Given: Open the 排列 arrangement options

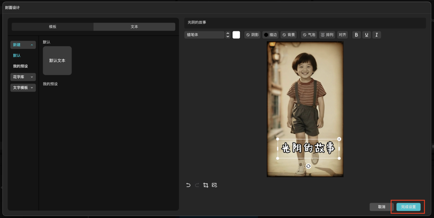Looking at the screenshot, I should (x=327, y=35).
